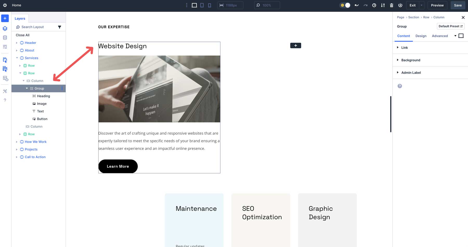The width and height of the screenshot is (468, 247).
Task: Click the help question mark icon
Action: coord(5,100)
